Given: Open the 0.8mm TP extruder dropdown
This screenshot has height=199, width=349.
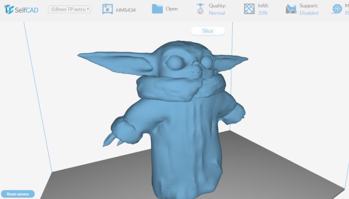Looking at the screenshot, I should coord(69,9).
